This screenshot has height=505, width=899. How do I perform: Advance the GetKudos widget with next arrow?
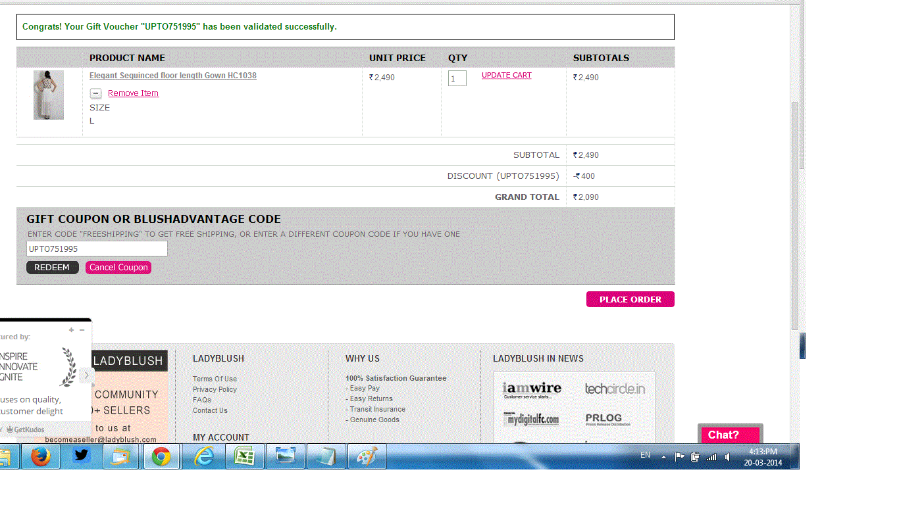click(86, 375)
